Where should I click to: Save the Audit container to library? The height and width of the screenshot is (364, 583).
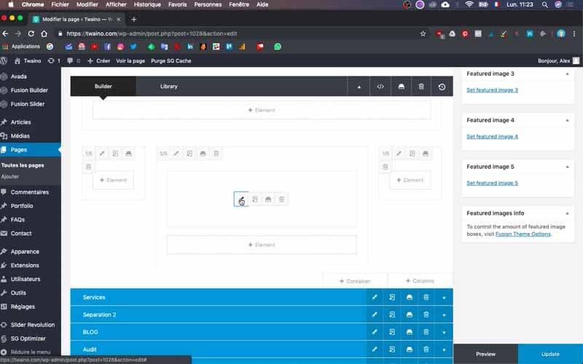pos(409,349)
